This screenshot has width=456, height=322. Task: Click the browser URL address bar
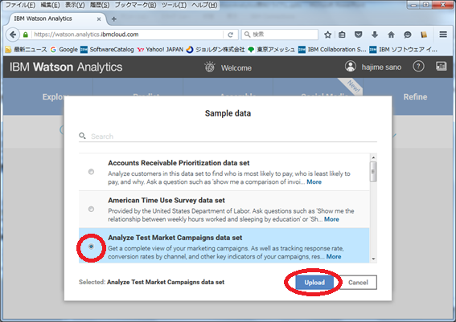point(128,35)
